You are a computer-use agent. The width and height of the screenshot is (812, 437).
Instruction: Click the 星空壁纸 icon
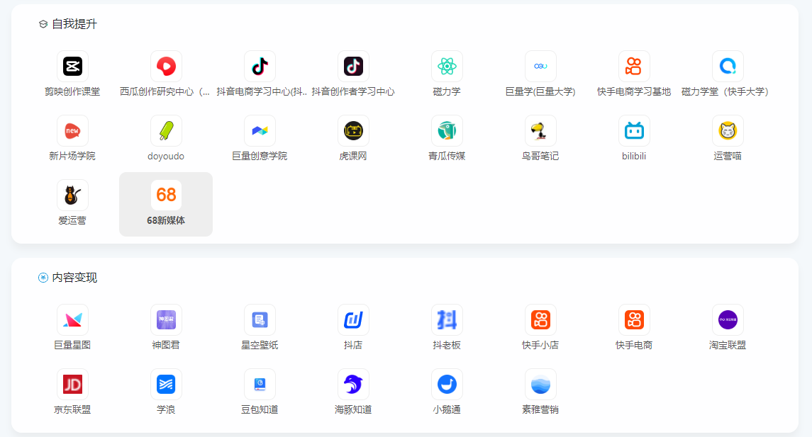(x=260, y=319)
